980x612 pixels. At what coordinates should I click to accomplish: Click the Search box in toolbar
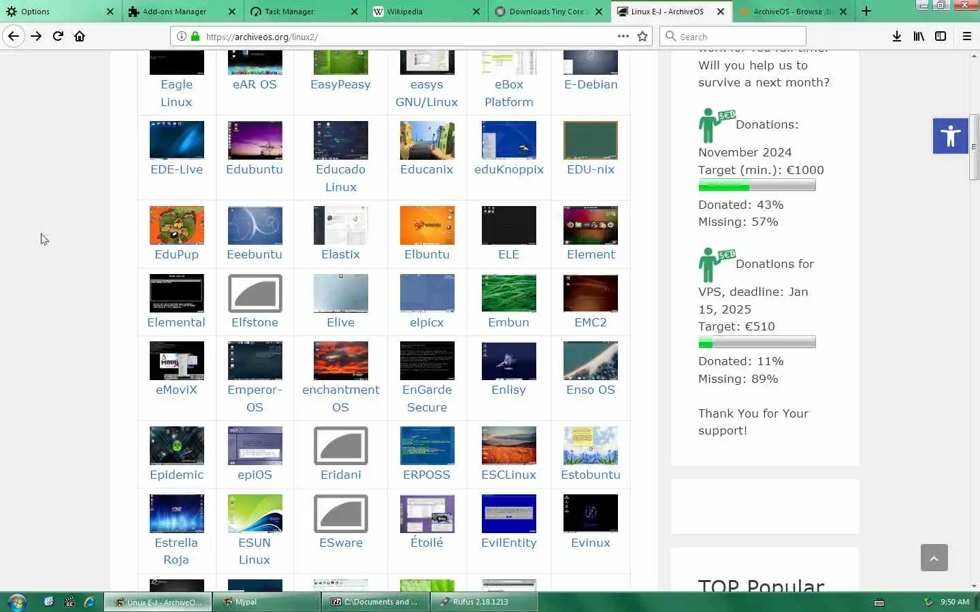[x=733, y=36]
